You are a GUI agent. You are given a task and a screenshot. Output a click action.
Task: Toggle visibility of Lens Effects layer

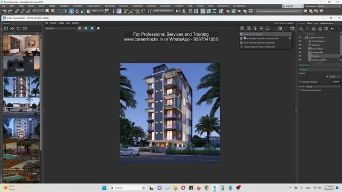(x=300, y=49)
